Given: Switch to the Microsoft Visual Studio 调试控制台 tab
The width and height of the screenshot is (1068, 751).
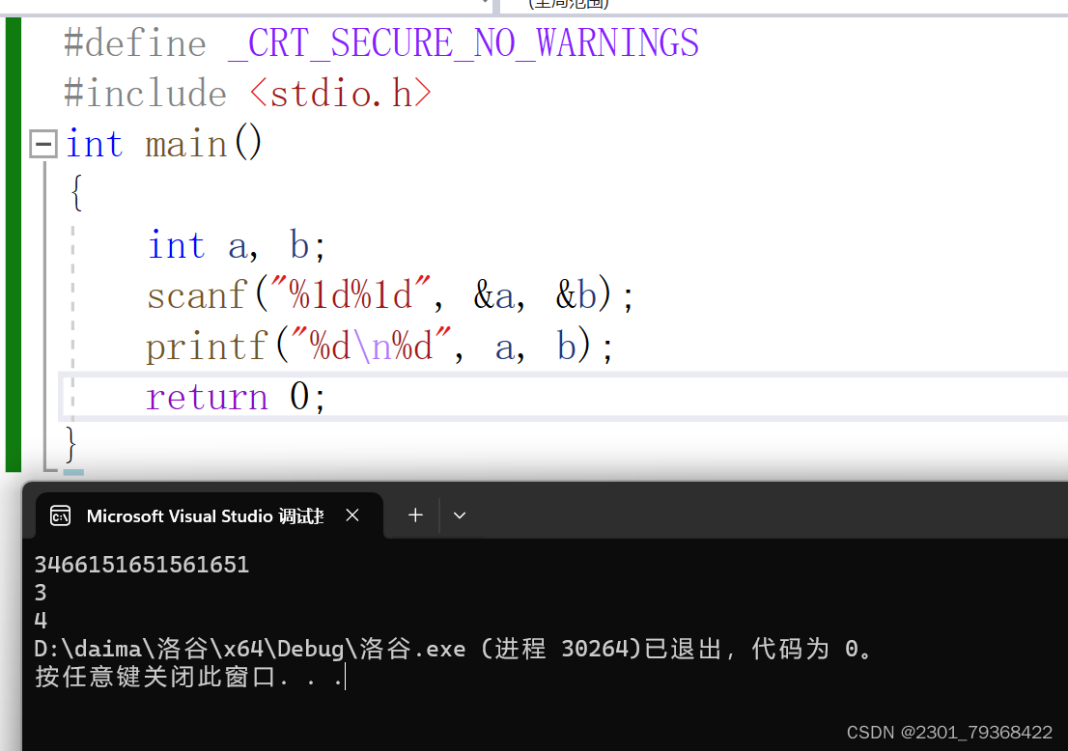Looking at the screenshot, I should point(203,515).
